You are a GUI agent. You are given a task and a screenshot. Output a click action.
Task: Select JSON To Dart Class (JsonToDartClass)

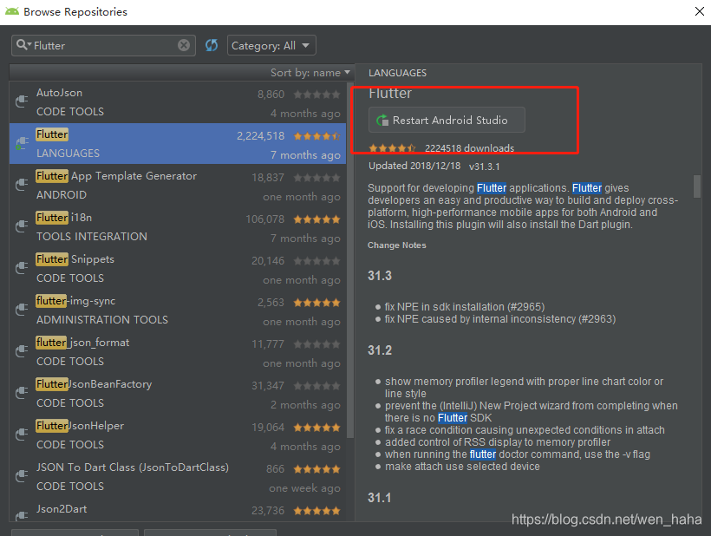tap(178, 477)
